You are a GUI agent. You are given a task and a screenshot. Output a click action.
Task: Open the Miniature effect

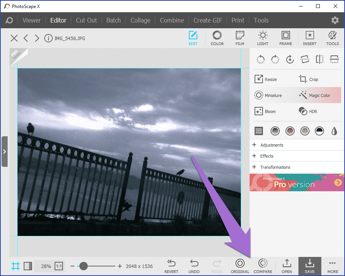coord(268,95)
